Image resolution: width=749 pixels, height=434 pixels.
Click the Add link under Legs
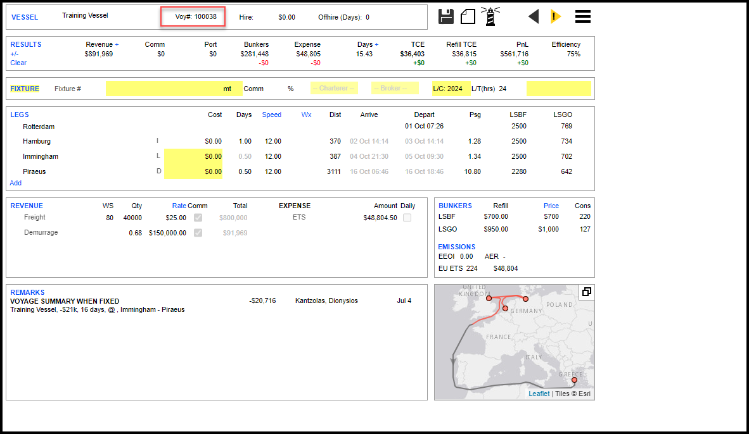[16, 183]
